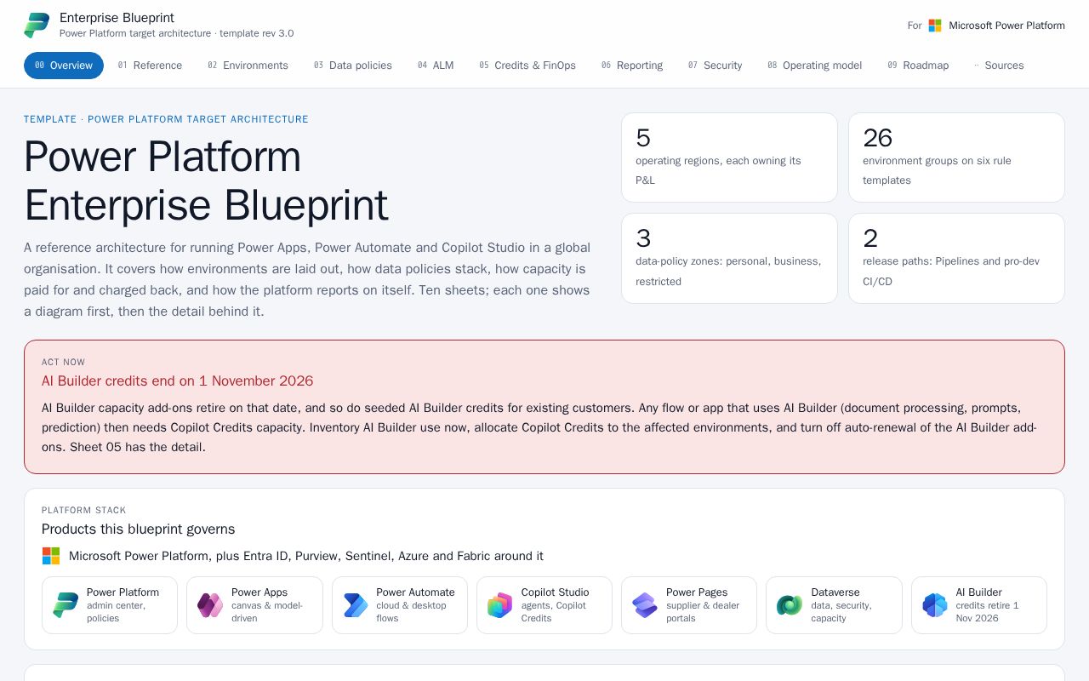This screenshot has width=1089, height=681.
Task: Open the Security tab
Action: pos(716,66)
